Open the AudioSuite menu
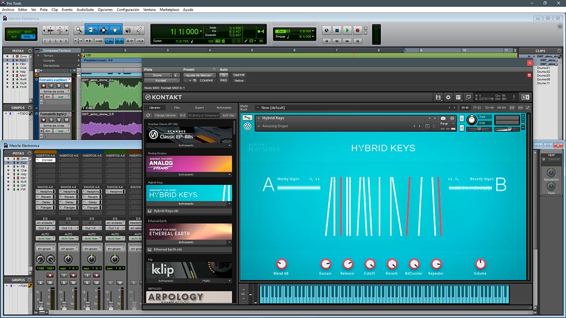The height and width of the screenshot is (318, 566). coord(85,9)
